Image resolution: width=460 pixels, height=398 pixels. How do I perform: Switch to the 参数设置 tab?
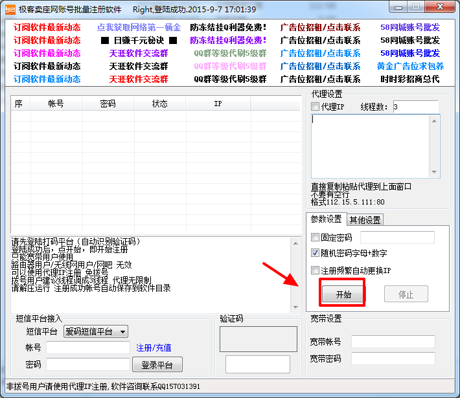(326, 219)
